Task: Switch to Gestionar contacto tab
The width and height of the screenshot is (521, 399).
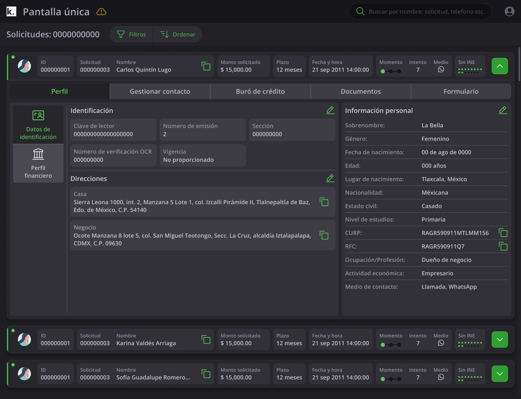Action: tap(160, 91)
